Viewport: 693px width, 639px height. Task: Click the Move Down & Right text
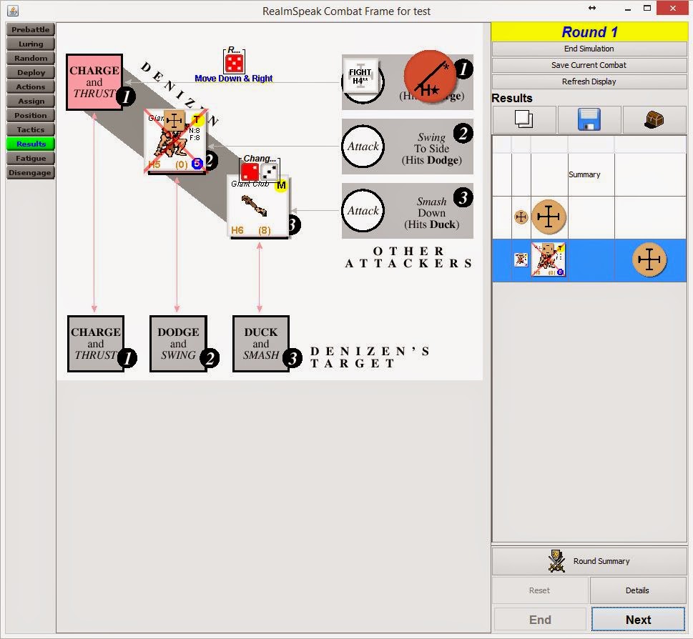234,79
